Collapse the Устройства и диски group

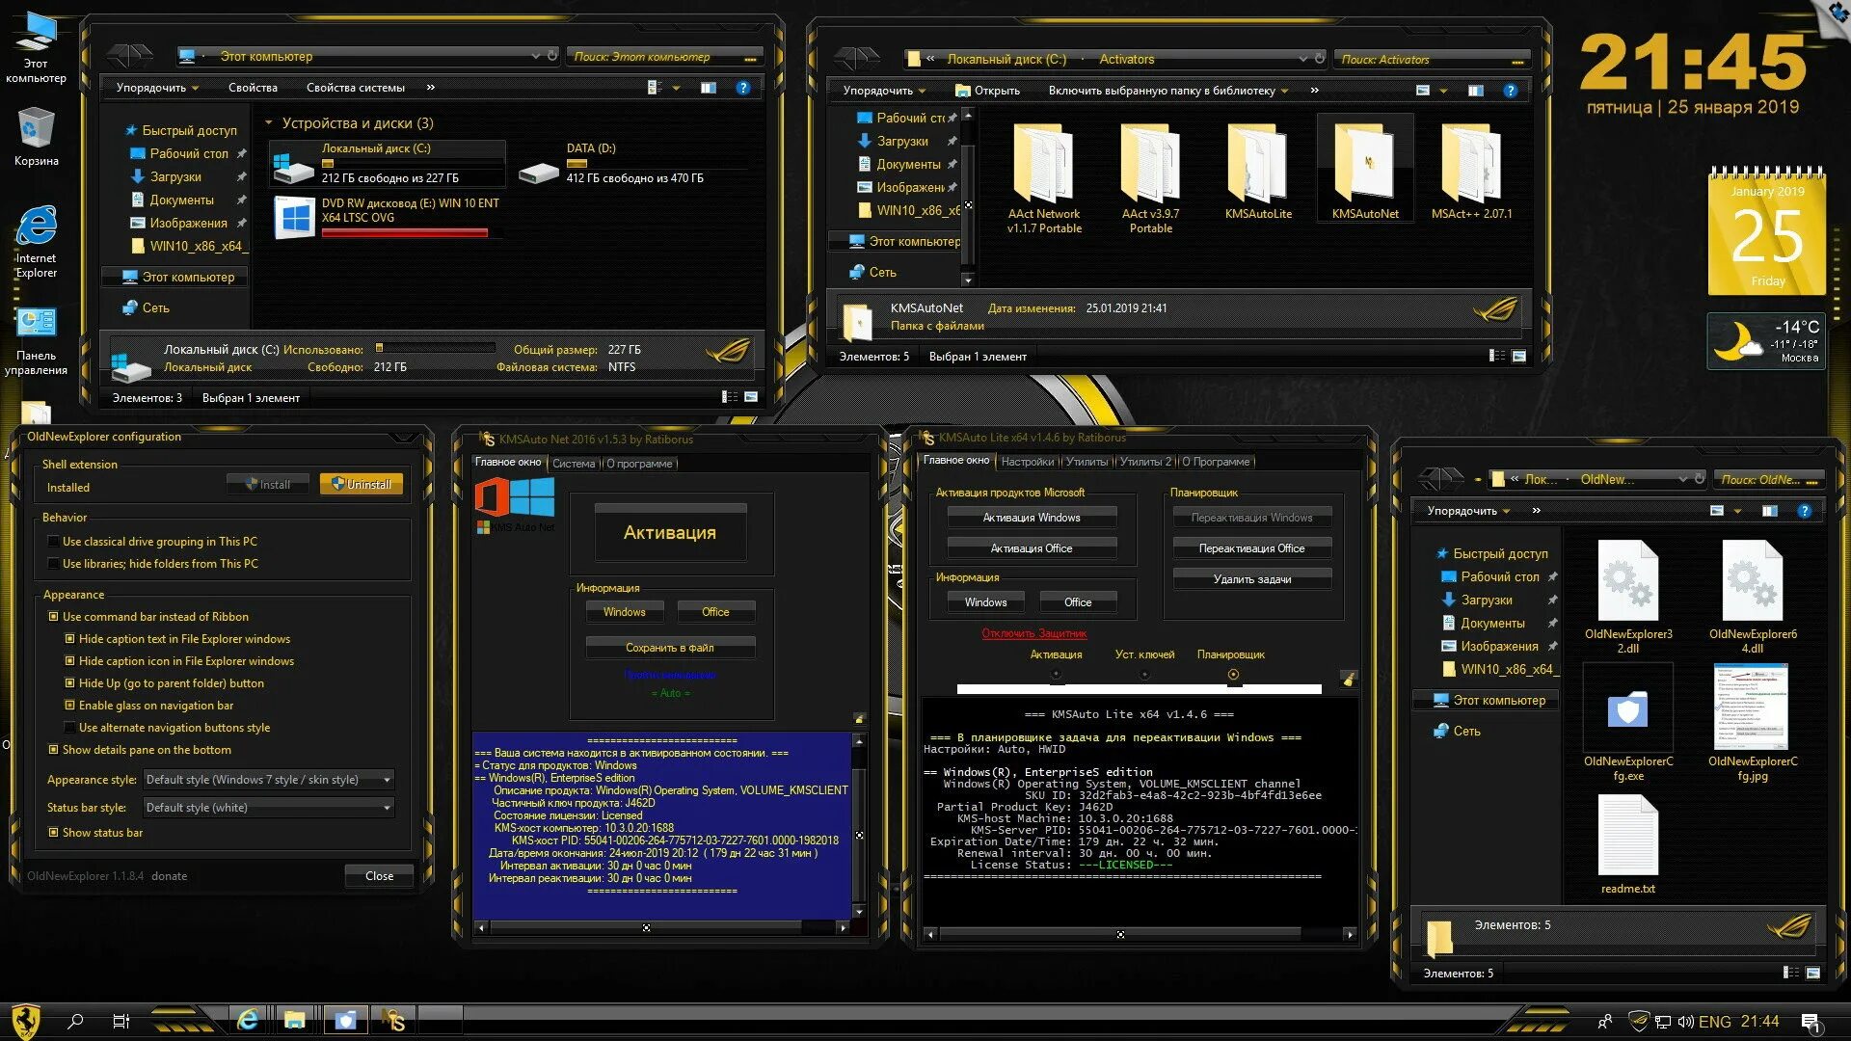(269, 123)
